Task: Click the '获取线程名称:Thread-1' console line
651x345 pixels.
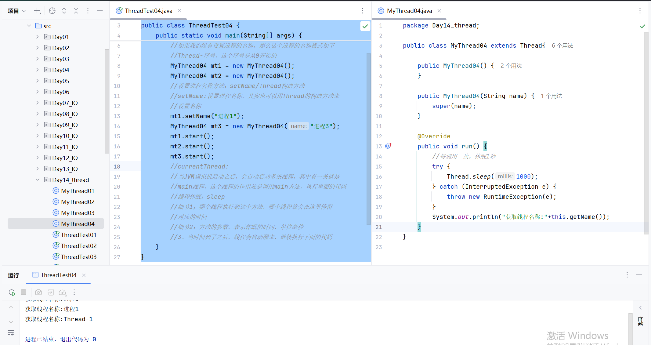Action: point(59,319)
